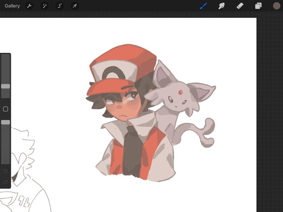Tap the Modify square button in the sidebar
This screenshot has height=212, width=283.
[x=5, y=109]
